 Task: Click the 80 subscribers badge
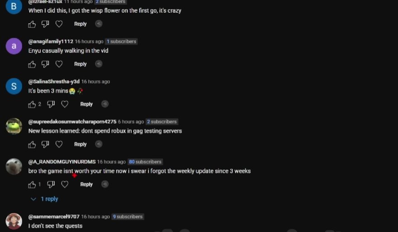coord(145,162)
